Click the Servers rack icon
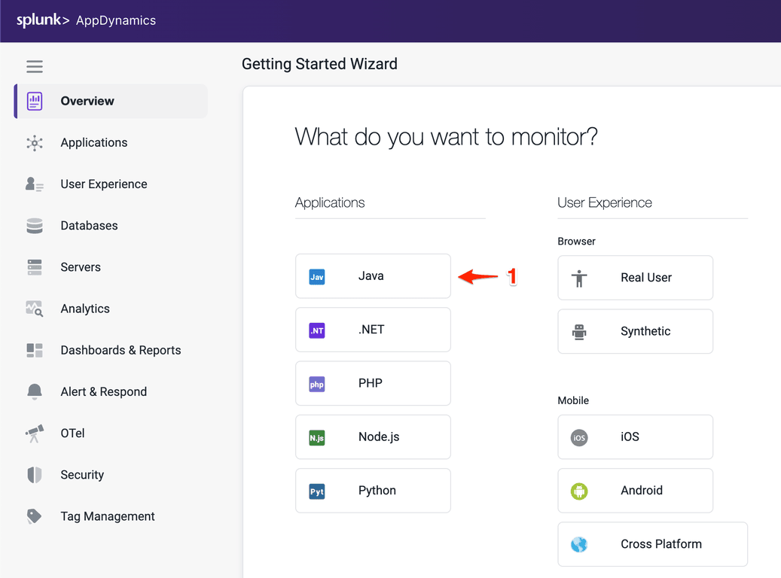The height and width of the screenshot is (578, 781). [35, 267]
